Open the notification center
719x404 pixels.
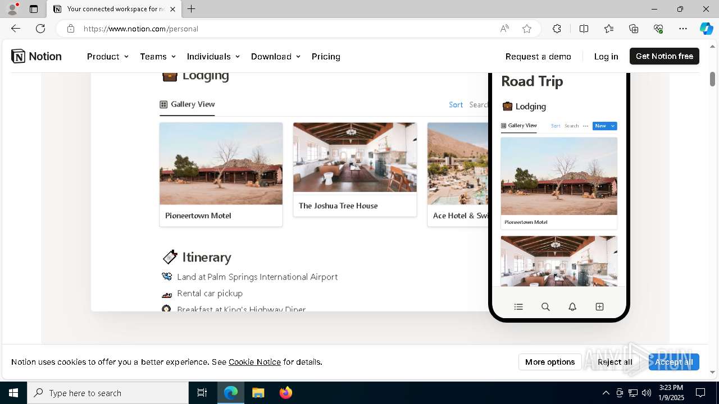tap(700, 393)
